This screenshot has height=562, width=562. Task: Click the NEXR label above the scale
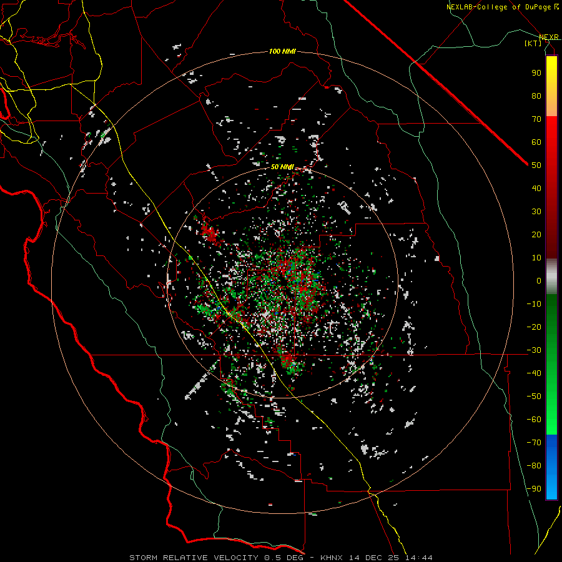[x=548, y=37]
